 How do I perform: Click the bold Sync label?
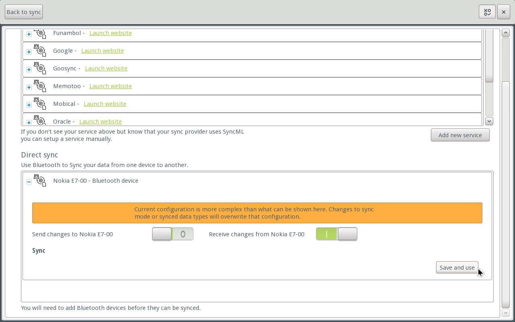coord(39,250)
